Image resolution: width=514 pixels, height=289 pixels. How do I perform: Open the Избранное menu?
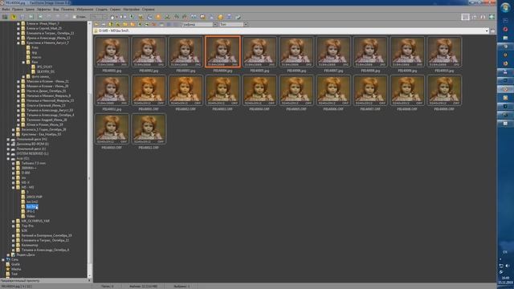coord(85,10)
